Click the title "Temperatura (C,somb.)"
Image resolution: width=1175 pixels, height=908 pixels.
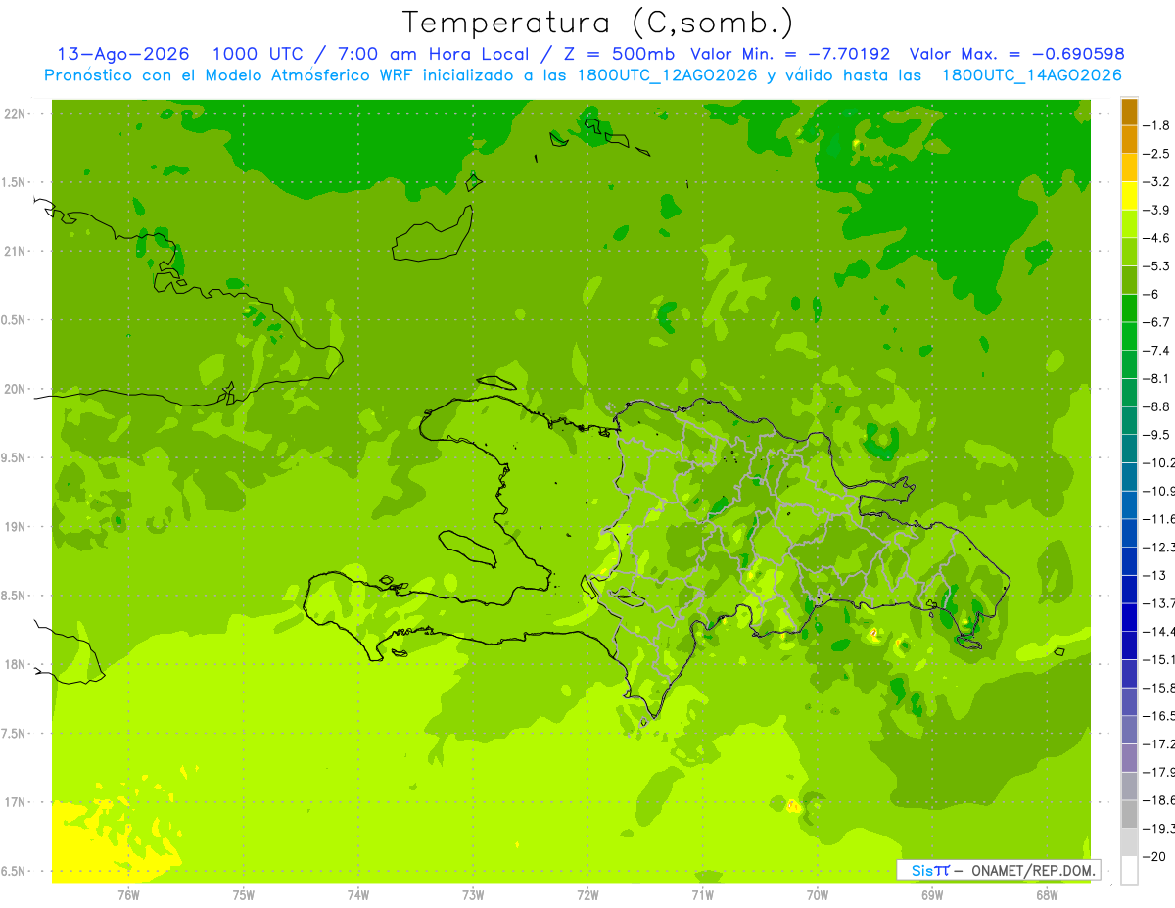(x=598, y=23)
